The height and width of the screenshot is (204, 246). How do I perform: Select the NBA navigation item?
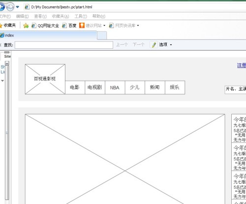115,87
